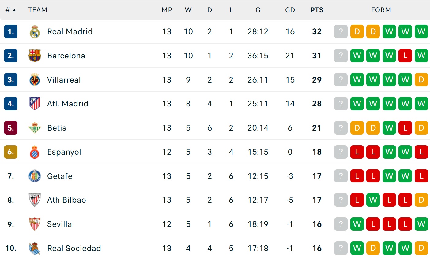The height and width of the screenshot is (258, 430).
Task: Sort standings by the GD column header
Action: [290, 10]
